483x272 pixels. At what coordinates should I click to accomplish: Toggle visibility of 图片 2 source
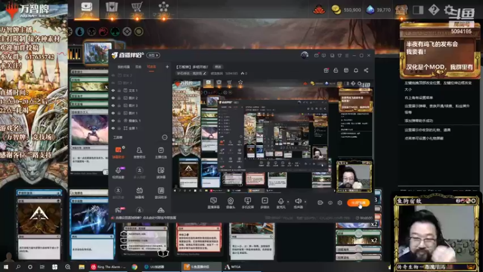[x=113, y=98]
